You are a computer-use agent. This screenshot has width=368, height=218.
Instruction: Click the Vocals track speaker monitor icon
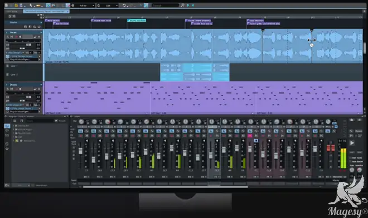click(x=21, y=37)
